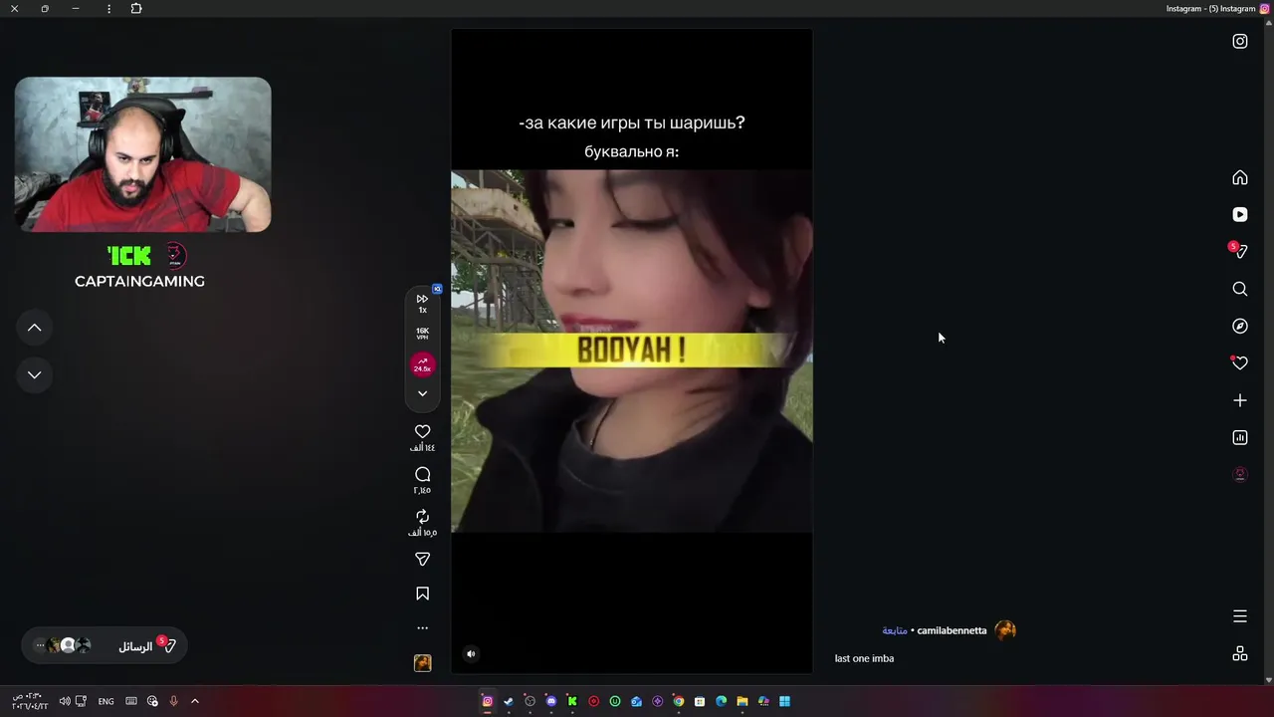The height and width of the screenshot is (717, 1274).
Task: Open the audio thumbnail below the ellipsis
Action: (422, 663)
